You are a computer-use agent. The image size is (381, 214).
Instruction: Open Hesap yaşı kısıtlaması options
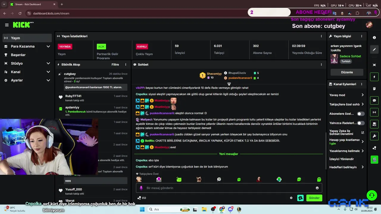coord(347,141)
